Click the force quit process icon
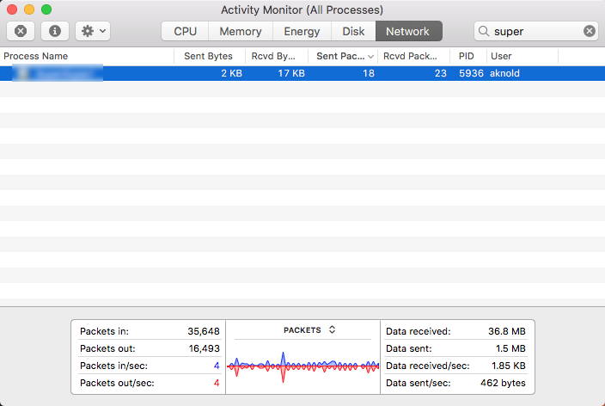 click(21, 31)
